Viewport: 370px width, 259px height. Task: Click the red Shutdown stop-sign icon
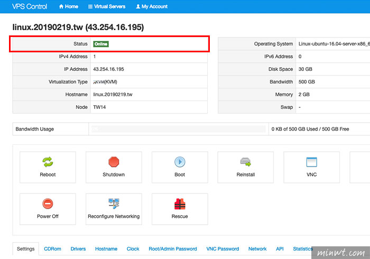(x=114, y=162)
